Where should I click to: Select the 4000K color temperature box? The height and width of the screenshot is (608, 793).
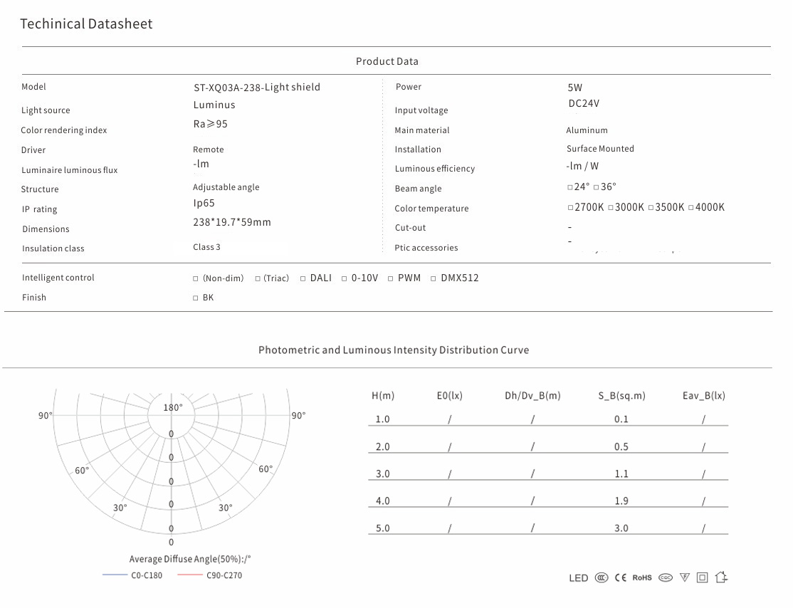pyautogui.click(x=691, y=208)
